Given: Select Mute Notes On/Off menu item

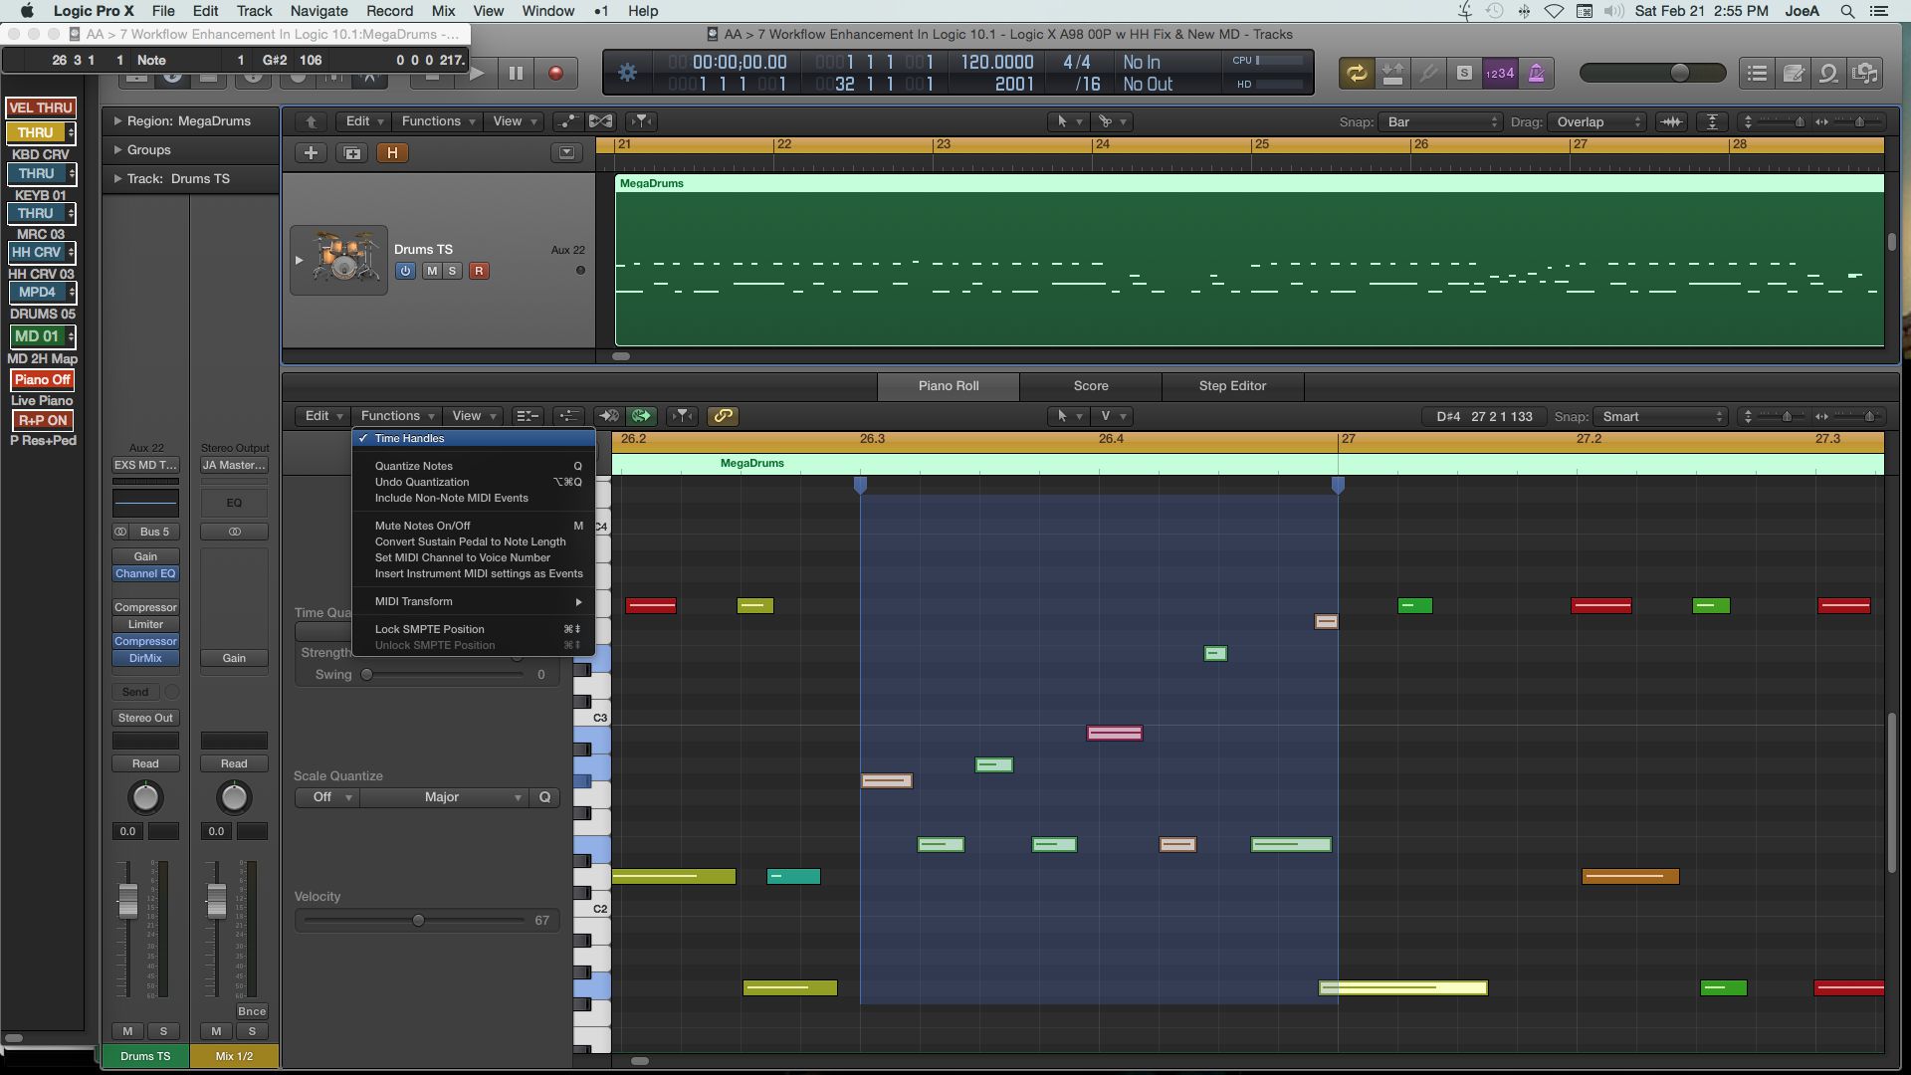Looking at the screenshot, I should [473, 526].
